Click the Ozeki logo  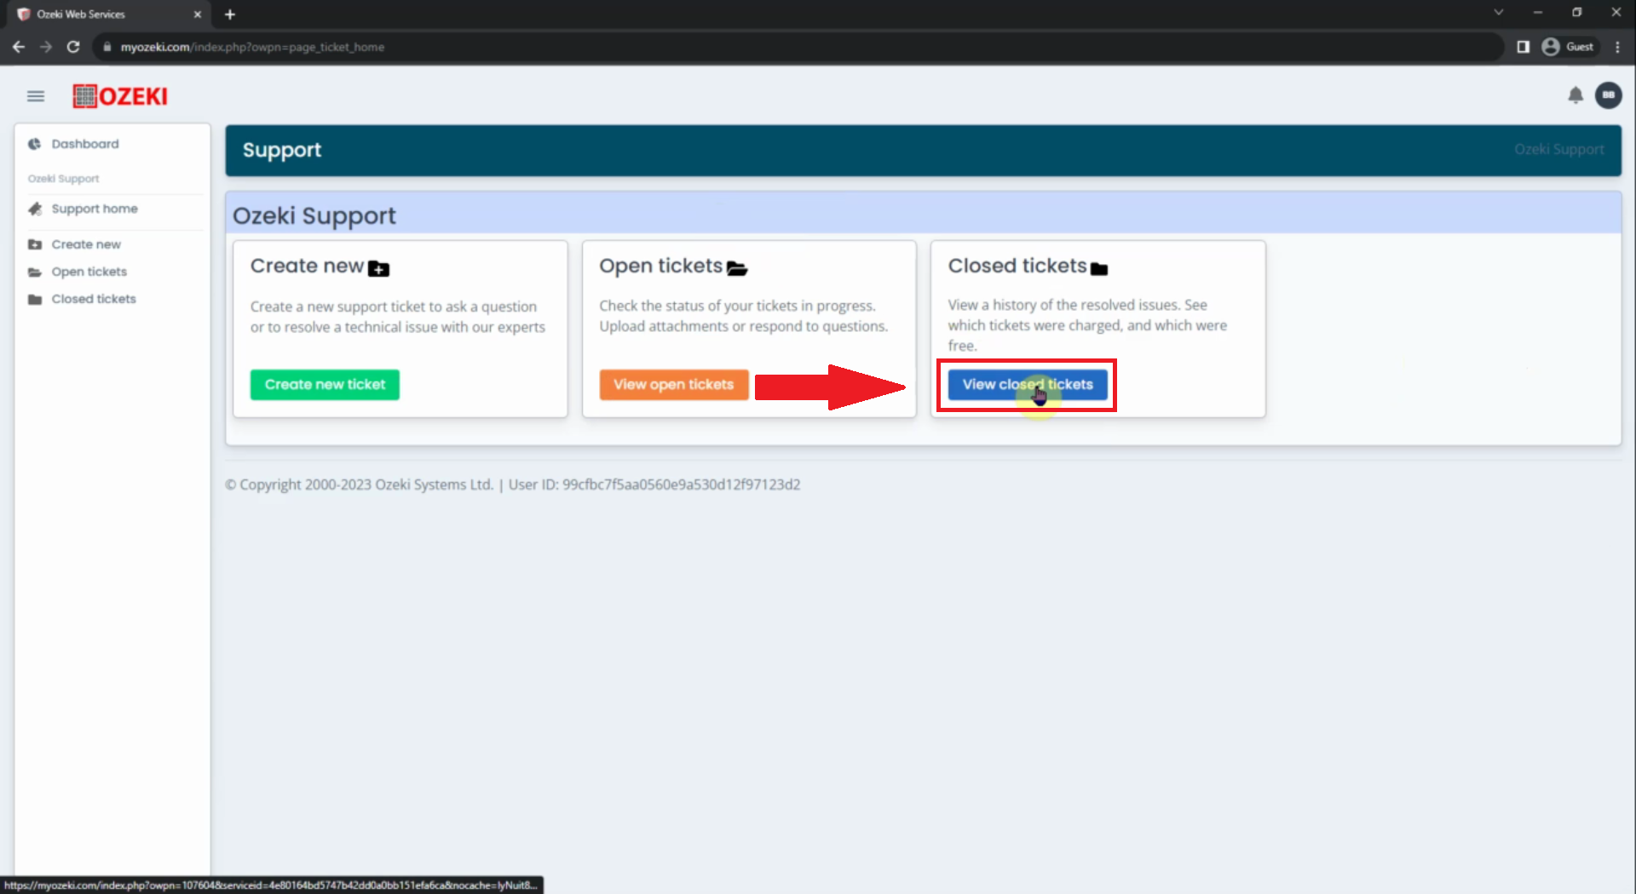(x=120, y=96)
